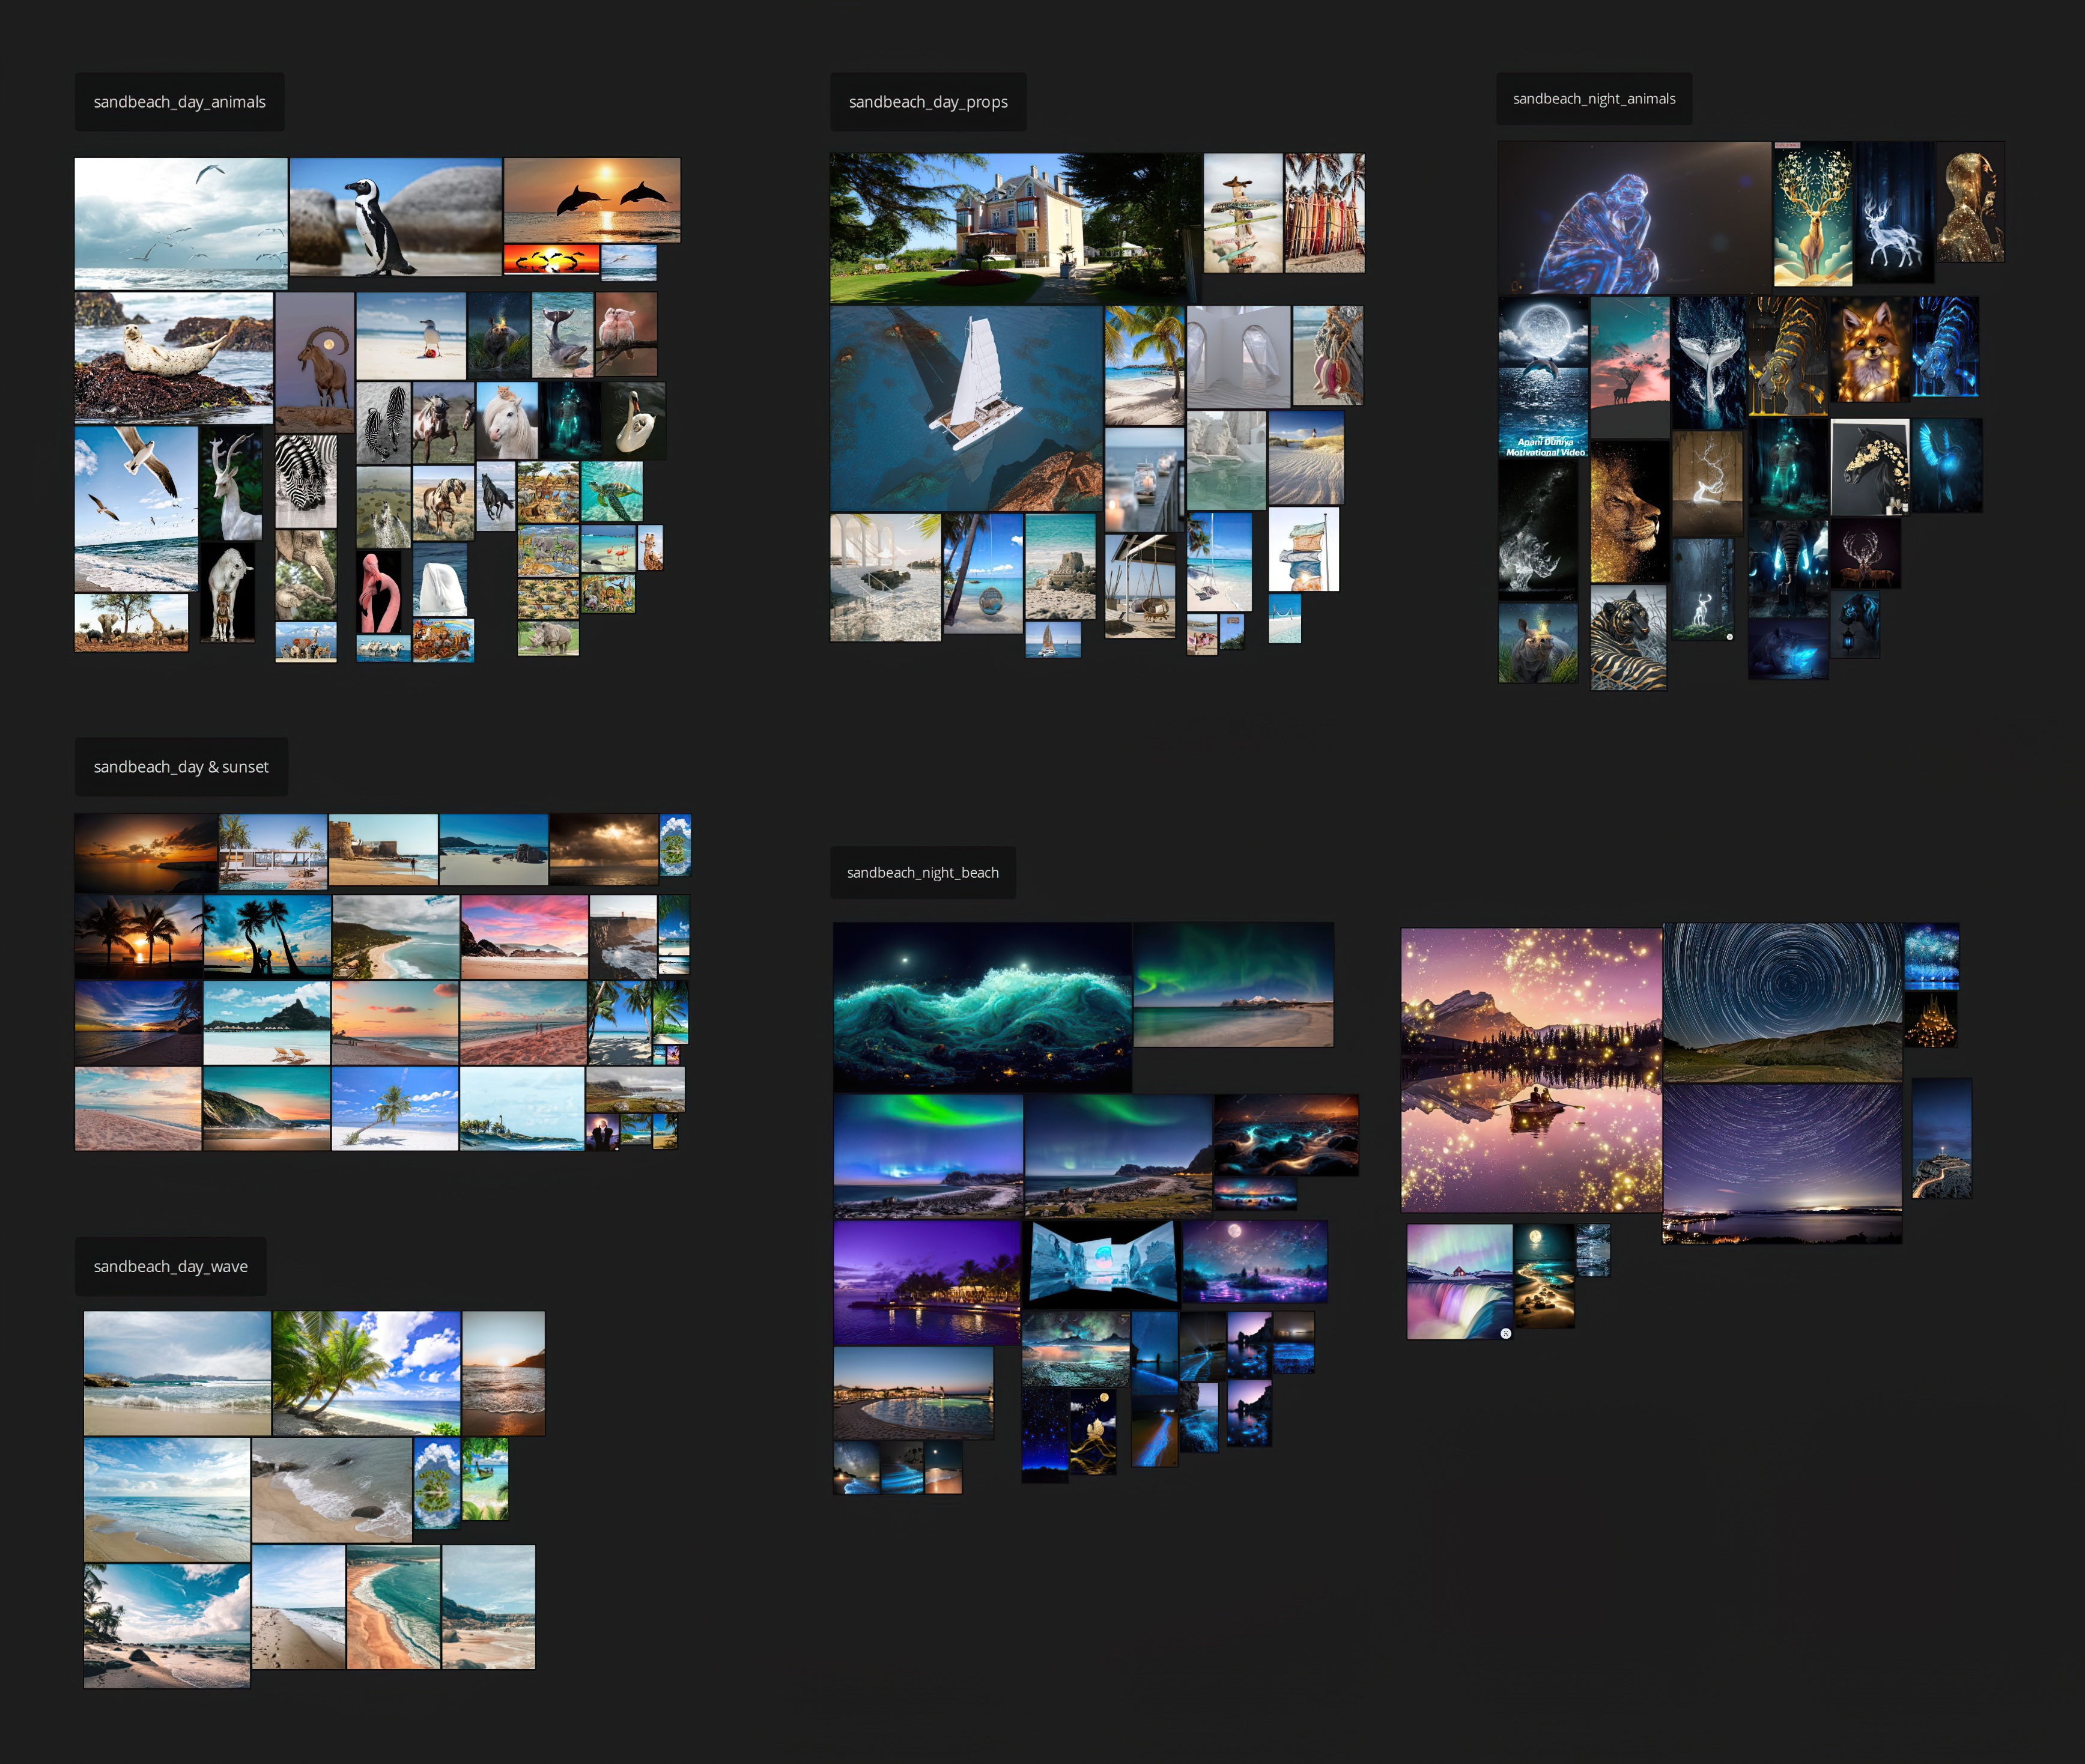Image resolution: width=2085 pixels, height=1764 pixels.
Task: Select the penguin on rocks image
Action: click(395, 217)
